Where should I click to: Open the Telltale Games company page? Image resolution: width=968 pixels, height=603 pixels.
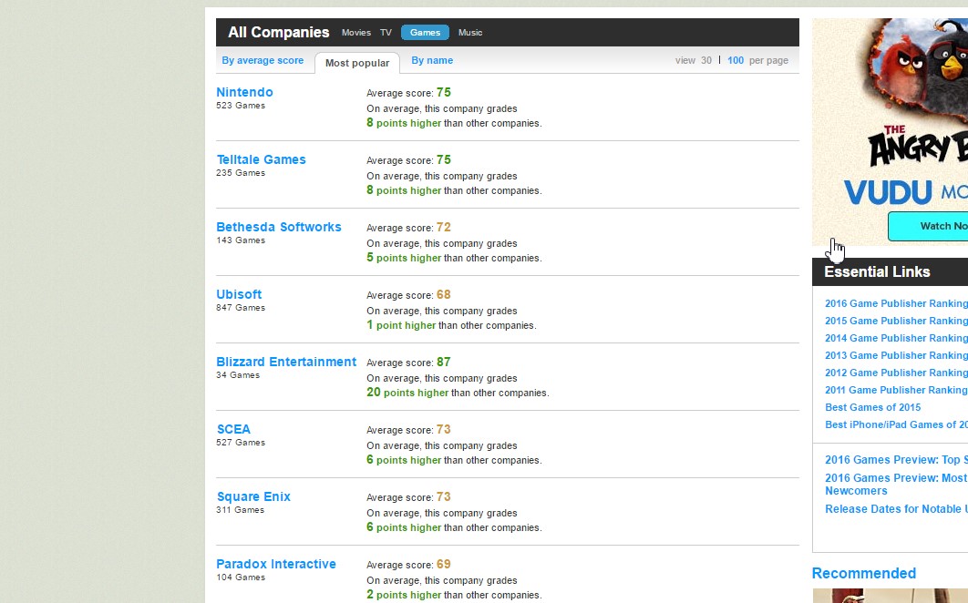coord(261,159)
